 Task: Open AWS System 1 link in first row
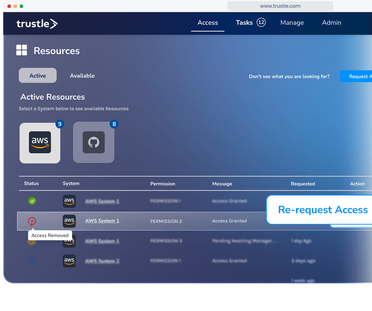click(102, 201)
